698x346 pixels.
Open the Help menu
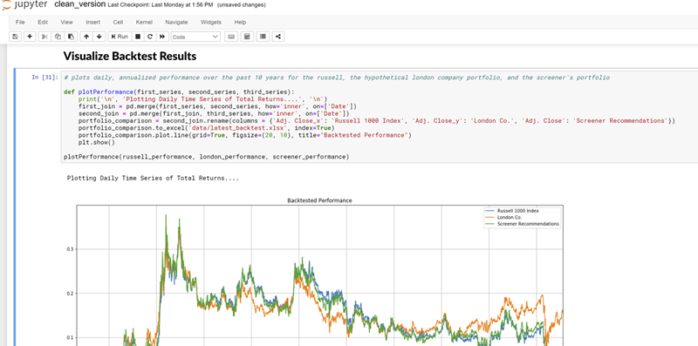point(240,23)
